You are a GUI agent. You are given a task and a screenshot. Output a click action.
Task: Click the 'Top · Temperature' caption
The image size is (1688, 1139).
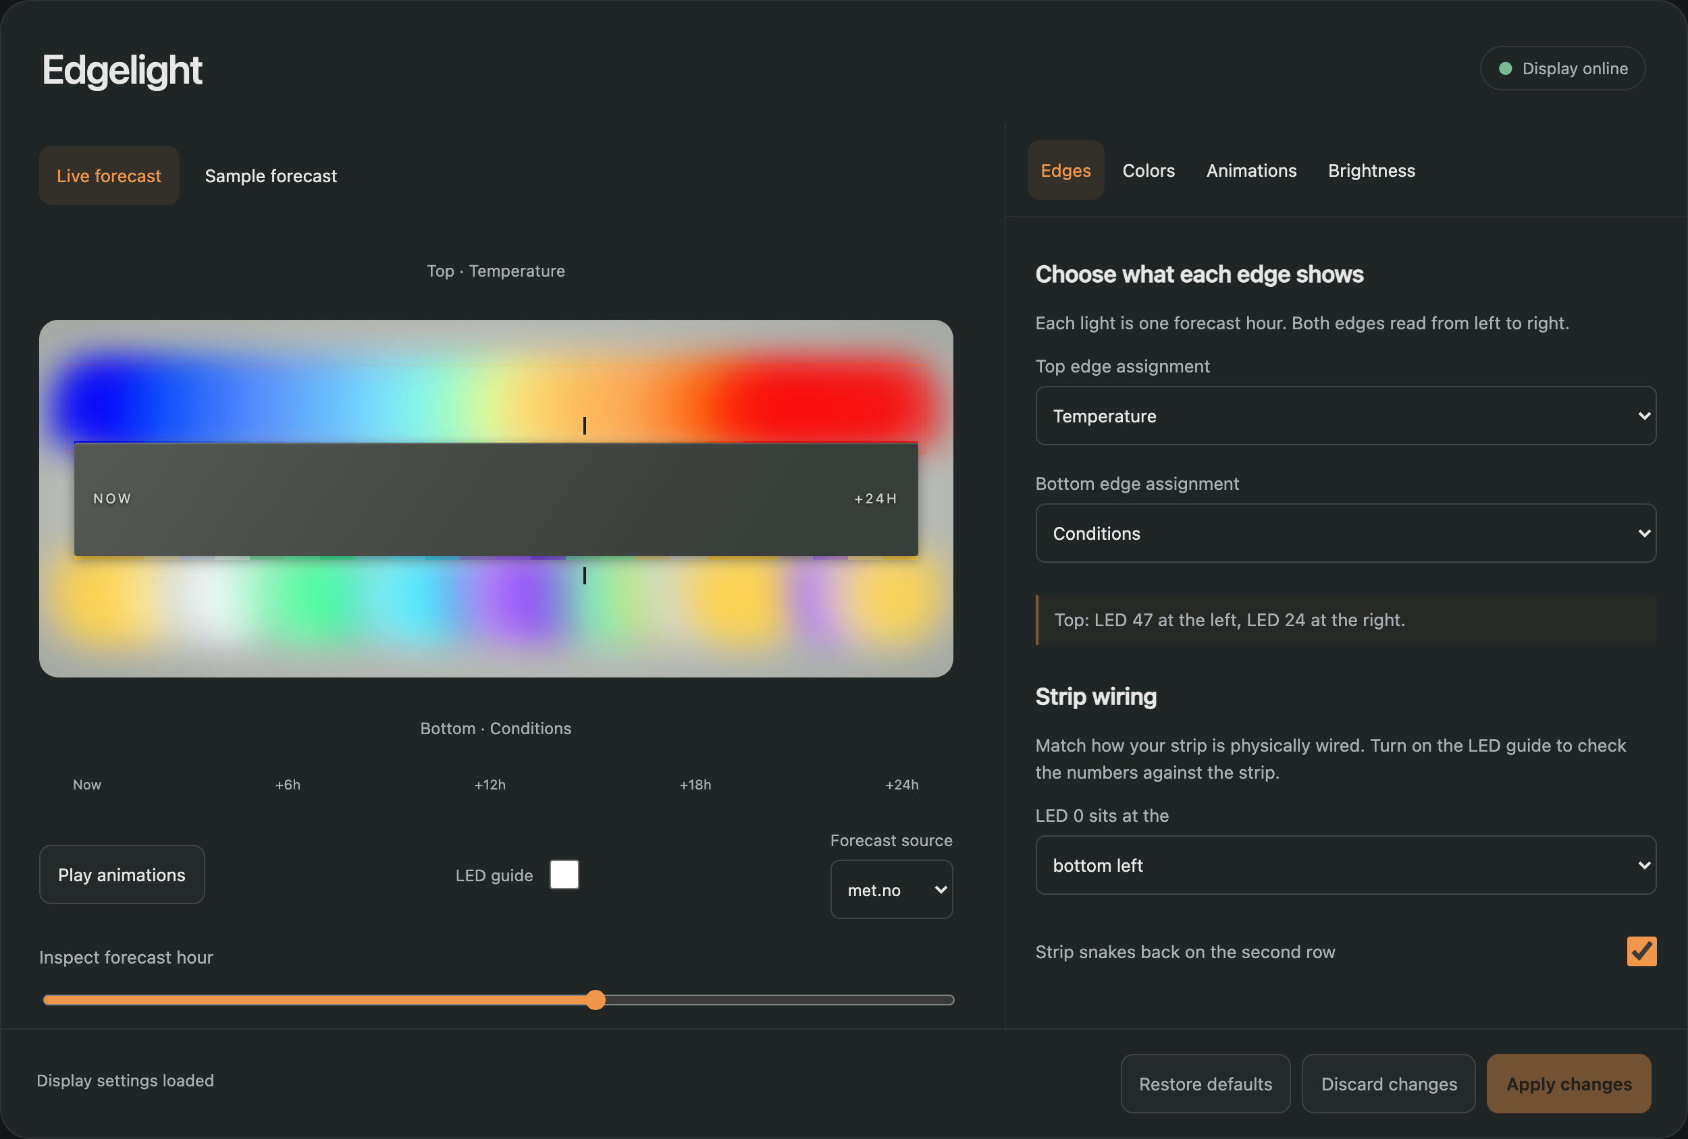pyautogui.click(x=496, y=271)
